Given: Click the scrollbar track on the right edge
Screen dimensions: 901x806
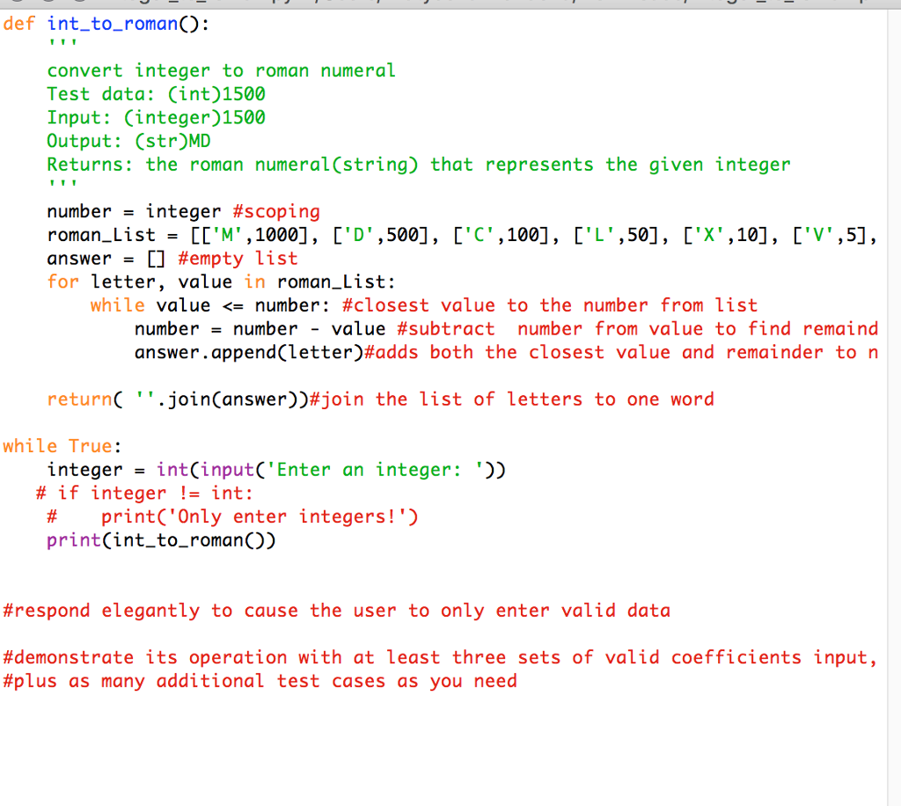Looking at the screenshot, I should pos(895,396).
